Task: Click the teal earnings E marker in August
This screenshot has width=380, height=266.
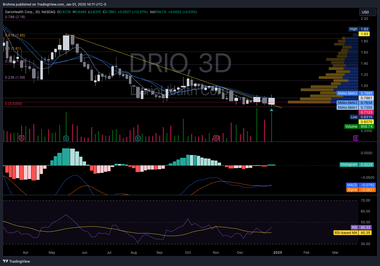Action: (x=138, y=138)
